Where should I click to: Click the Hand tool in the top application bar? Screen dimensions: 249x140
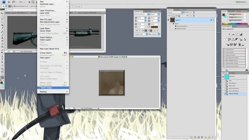tap(30, 2)
